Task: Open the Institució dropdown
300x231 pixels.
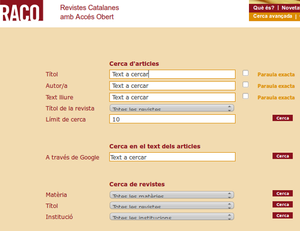Action: (x=171, y=217)
